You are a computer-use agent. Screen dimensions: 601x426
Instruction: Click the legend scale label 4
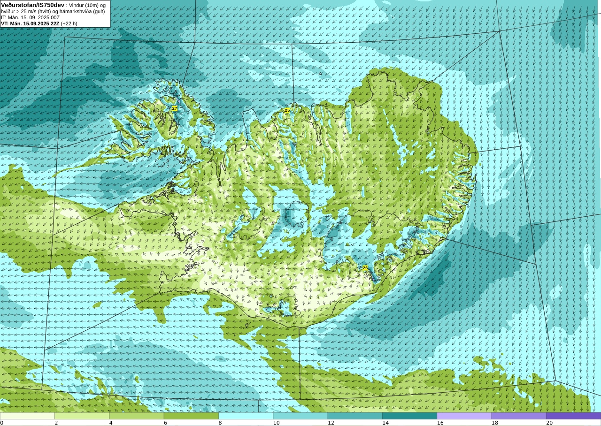click(x=111, y=423)
